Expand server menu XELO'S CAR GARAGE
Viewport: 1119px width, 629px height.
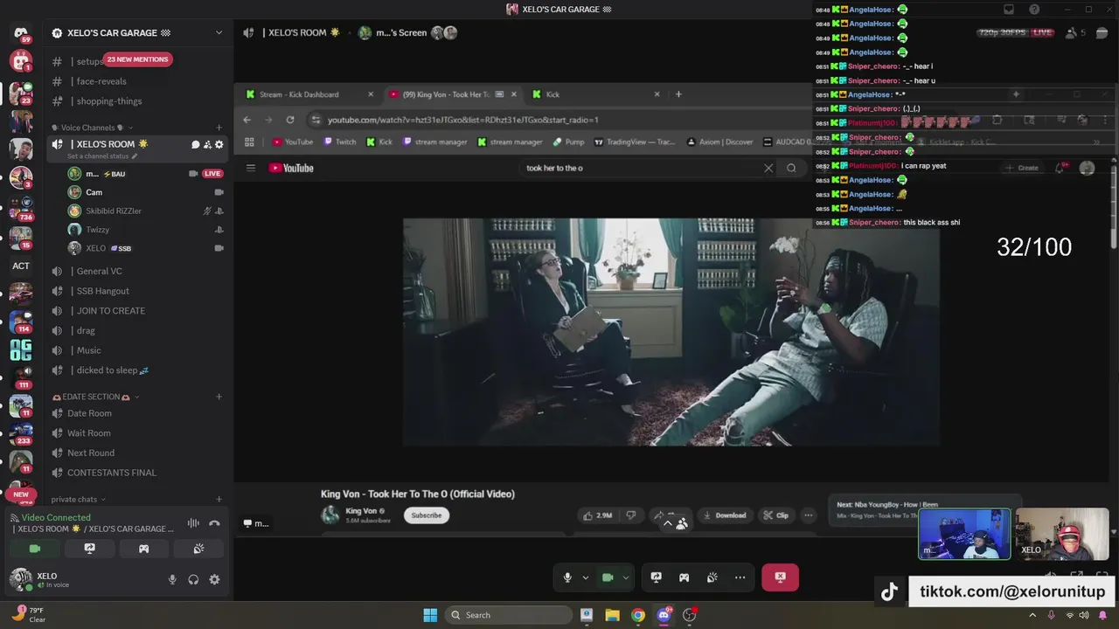coord(219,33)
